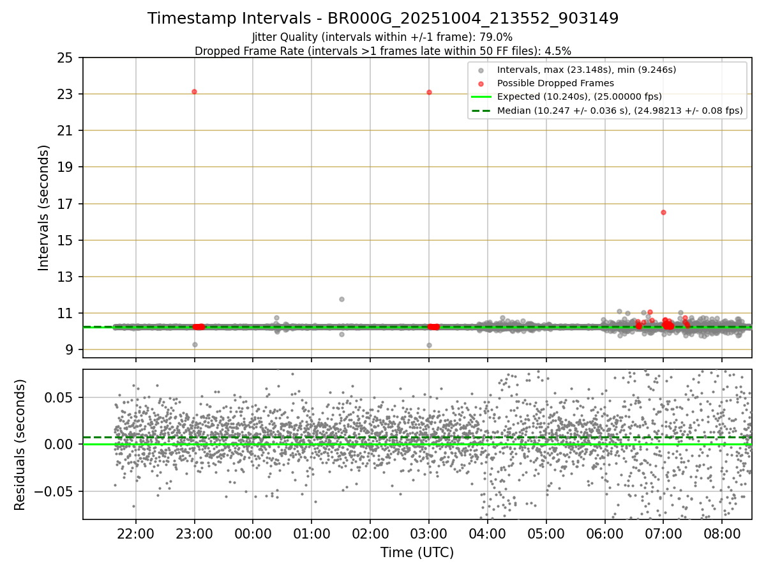Click the red circle marker in the legend
This screenshot has height=575, width=766.
click(x=481, y=84)
